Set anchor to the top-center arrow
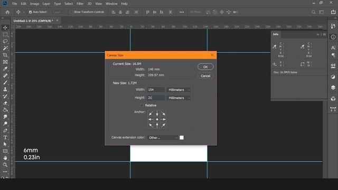 click(157, 113)
